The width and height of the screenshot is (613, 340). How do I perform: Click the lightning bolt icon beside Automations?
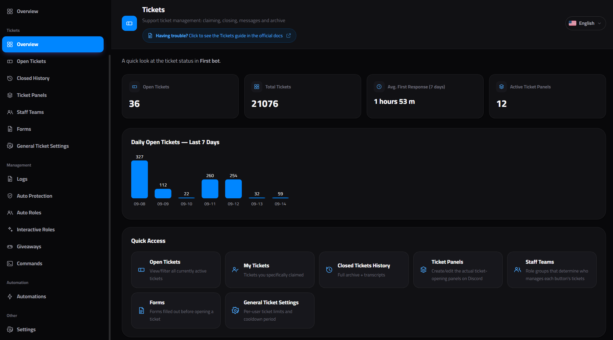[10, 296]
